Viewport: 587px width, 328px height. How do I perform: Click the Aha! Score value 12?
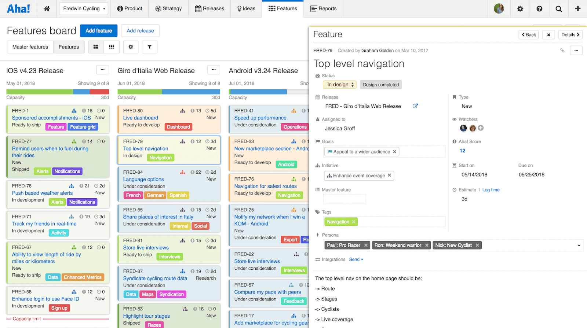[x=462, y=151]
